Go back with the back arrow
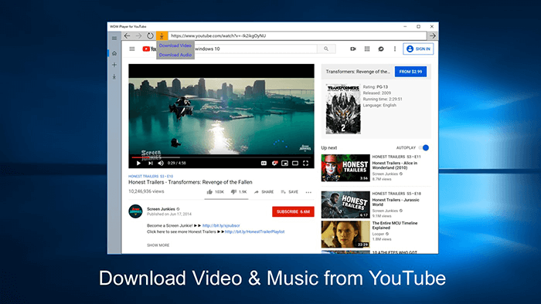 pyautogui.click(x=127, y=35)
